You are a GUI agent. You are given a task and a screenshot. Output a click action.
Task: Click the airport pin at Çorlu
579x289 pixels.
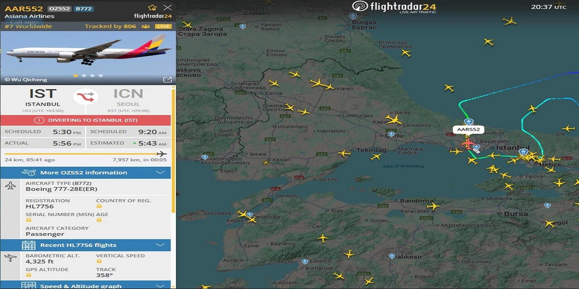[x=391, y=134]
